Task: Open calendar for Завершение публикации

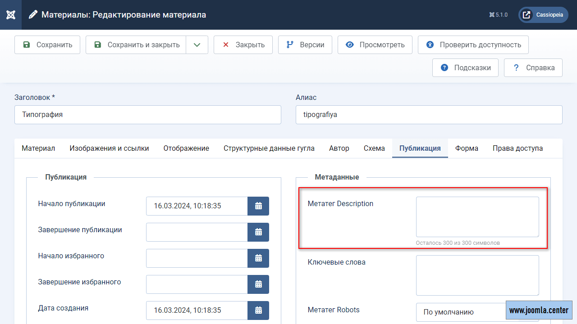Action: point(258,232)
